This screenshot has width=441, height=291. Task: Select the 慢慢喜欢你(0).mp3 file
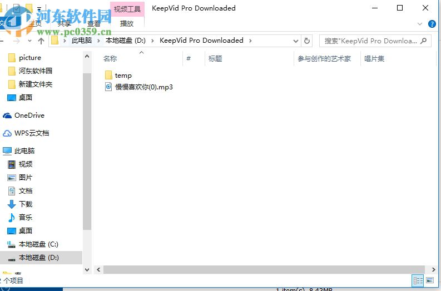tap(138, 87)
